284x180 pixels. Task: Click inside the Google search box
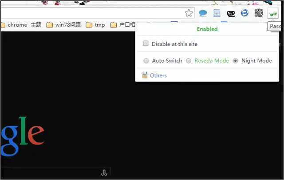[x=55, y=172]
